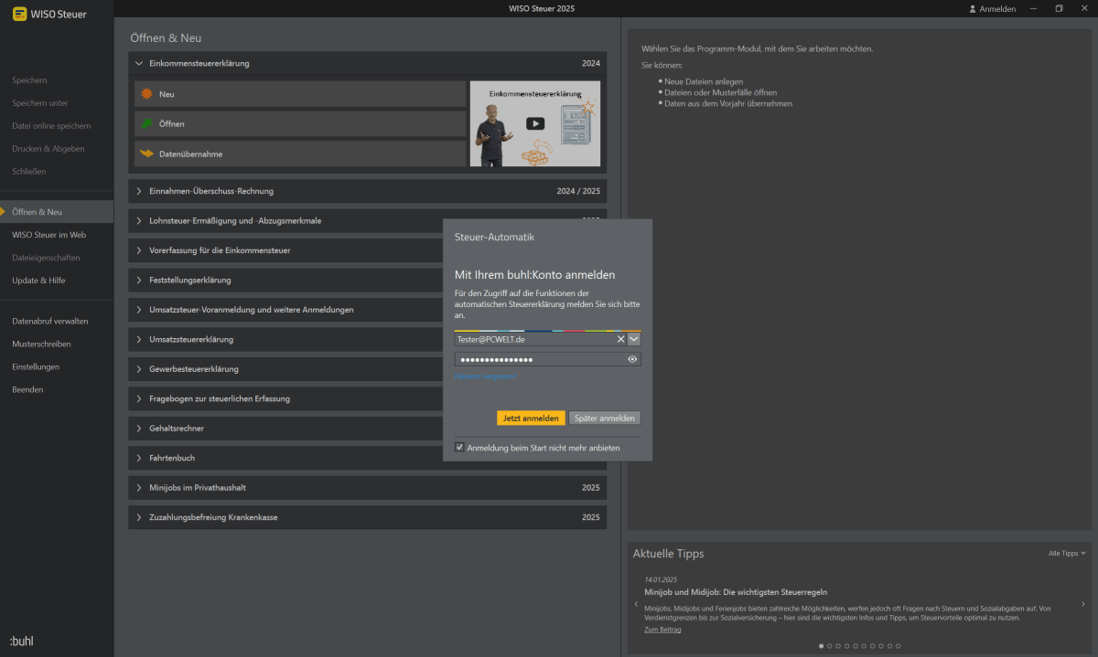Expand the Einnahmen-Überschuss-Rechnung section
This screenshot has width=1098, height=657.
coord(139,191)
